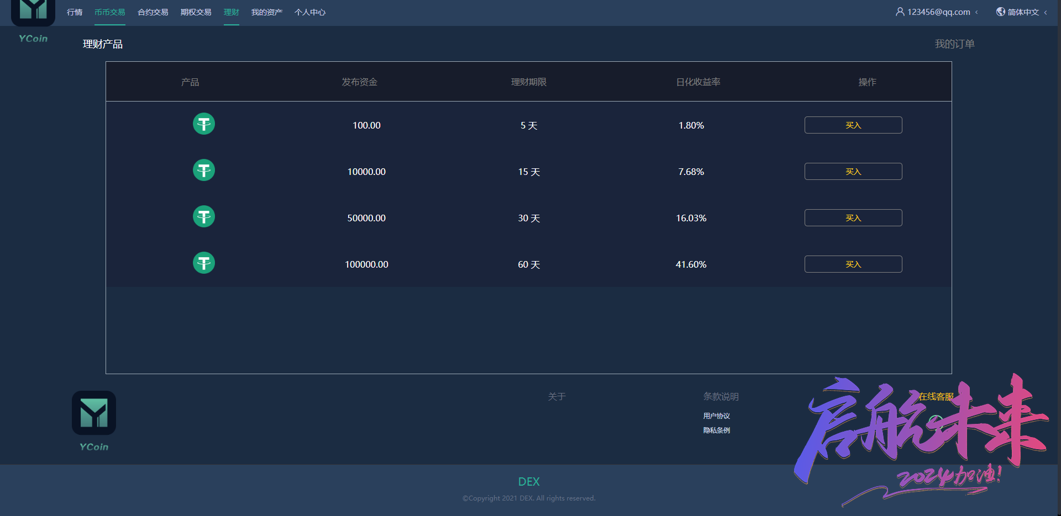Viewport: 1061px width, 516px height.
Task: Click the 条款说明 footer heading
Action: 721,397
